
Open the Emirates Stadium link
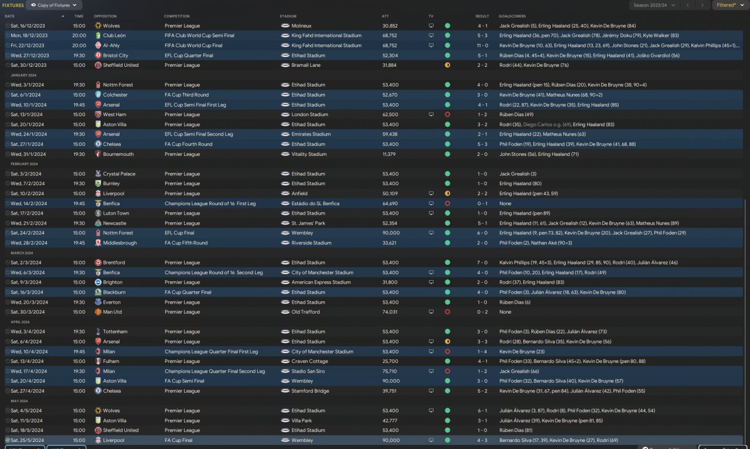pyautogui.click(x=311, y=134)
